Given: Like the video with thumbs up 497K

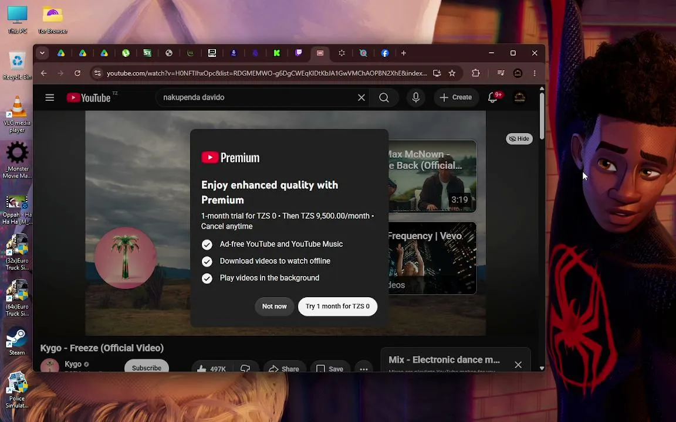Looking at the screenshot, I should [x=211, y=368].
